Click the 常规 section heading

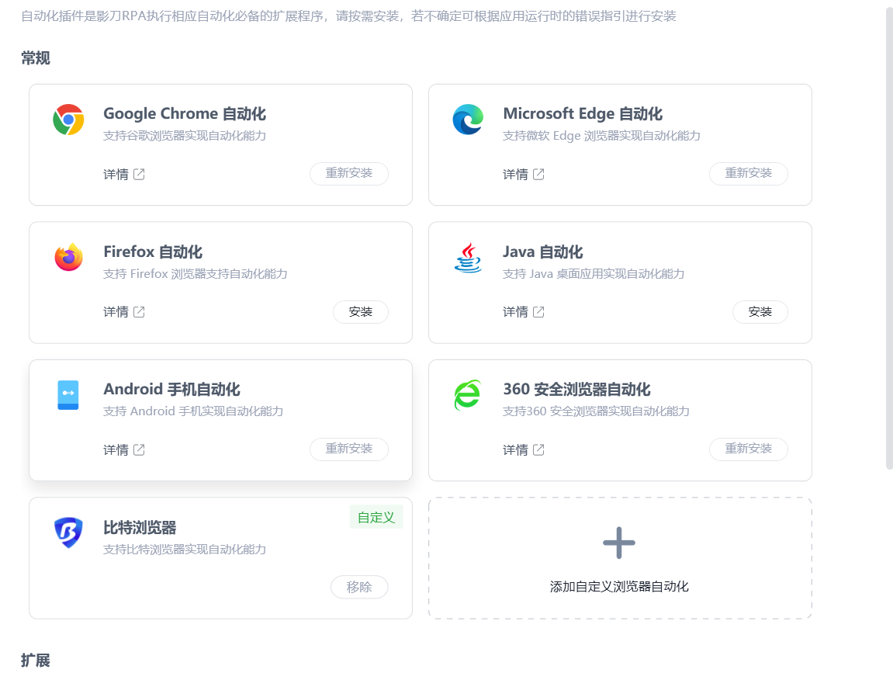36,58
